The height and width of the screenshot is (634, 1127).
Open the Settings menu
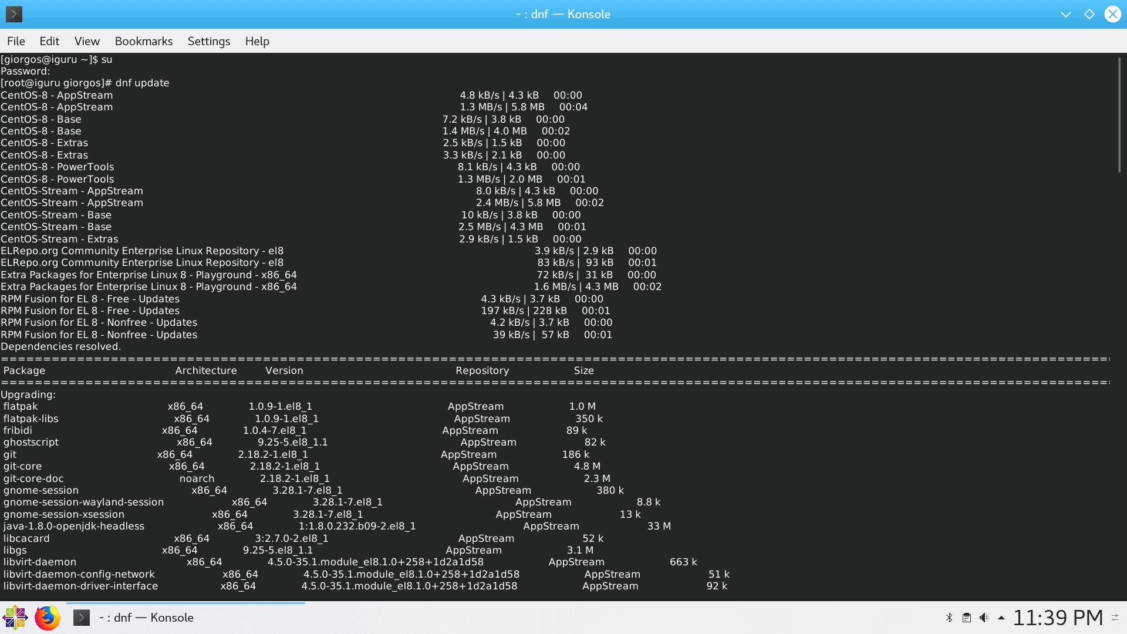(x=209, y=41)
